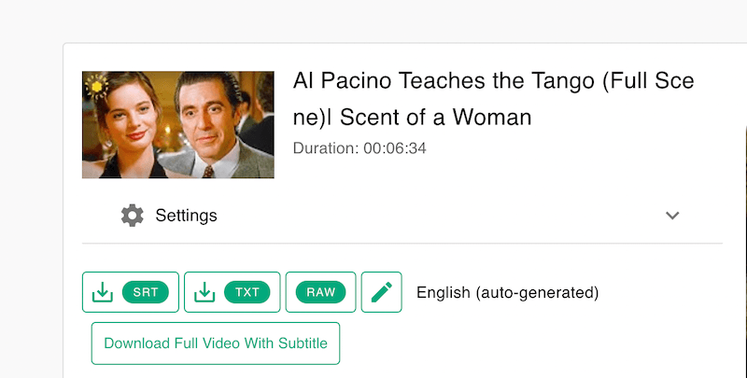
Task: Click the Duration 00:06:34 text
Action: point(359,148)
